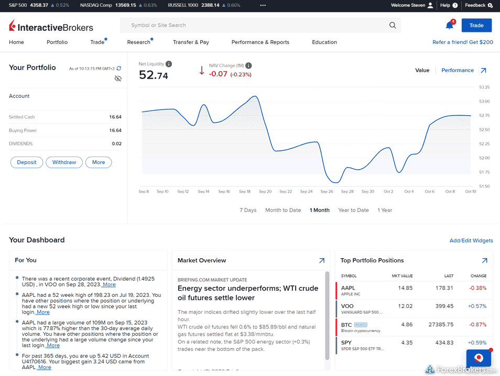500x376 pixels.
Task: Open the Performance & Reports menu
Action: tap(260, 42)
